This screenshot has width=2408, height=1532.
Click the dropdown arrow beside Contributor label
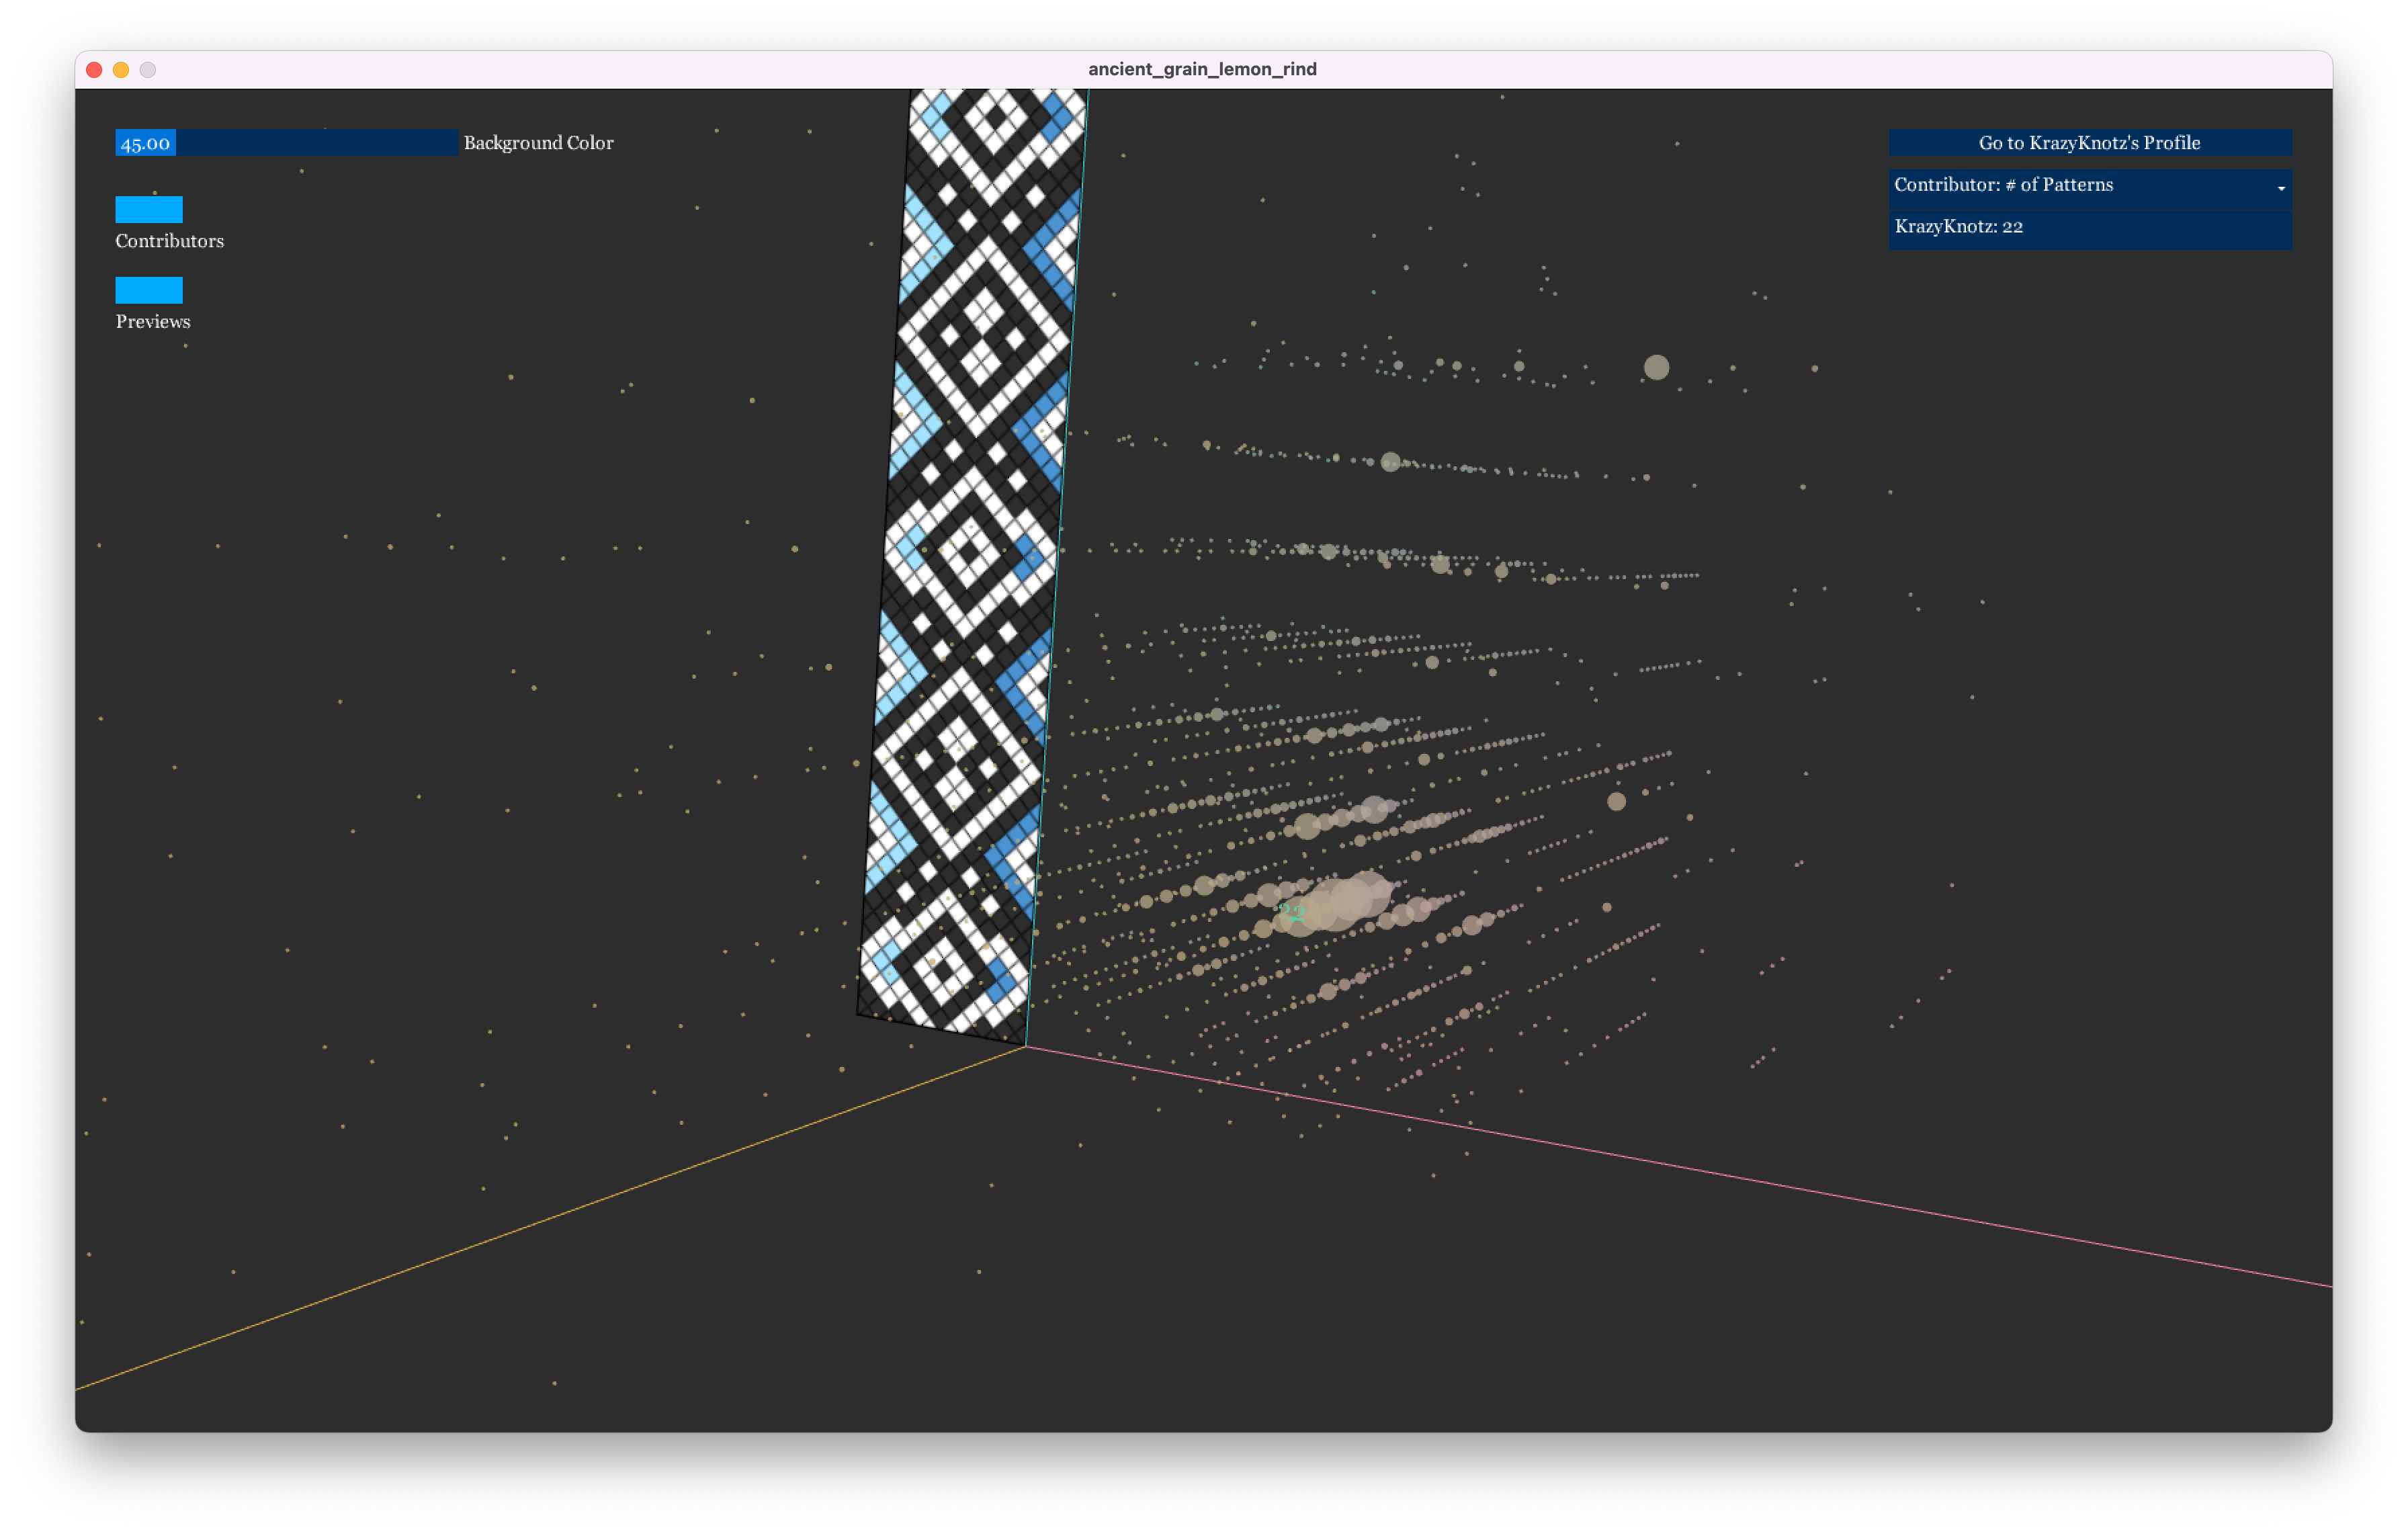[x=2280, y=188]
